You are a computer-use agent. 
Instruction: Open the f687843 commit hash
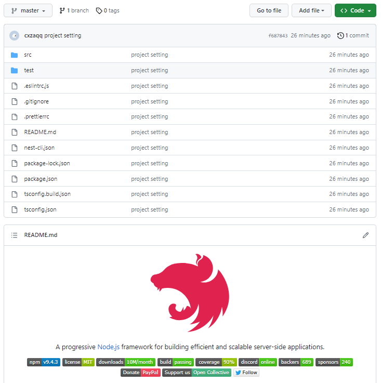click(278, 36)
